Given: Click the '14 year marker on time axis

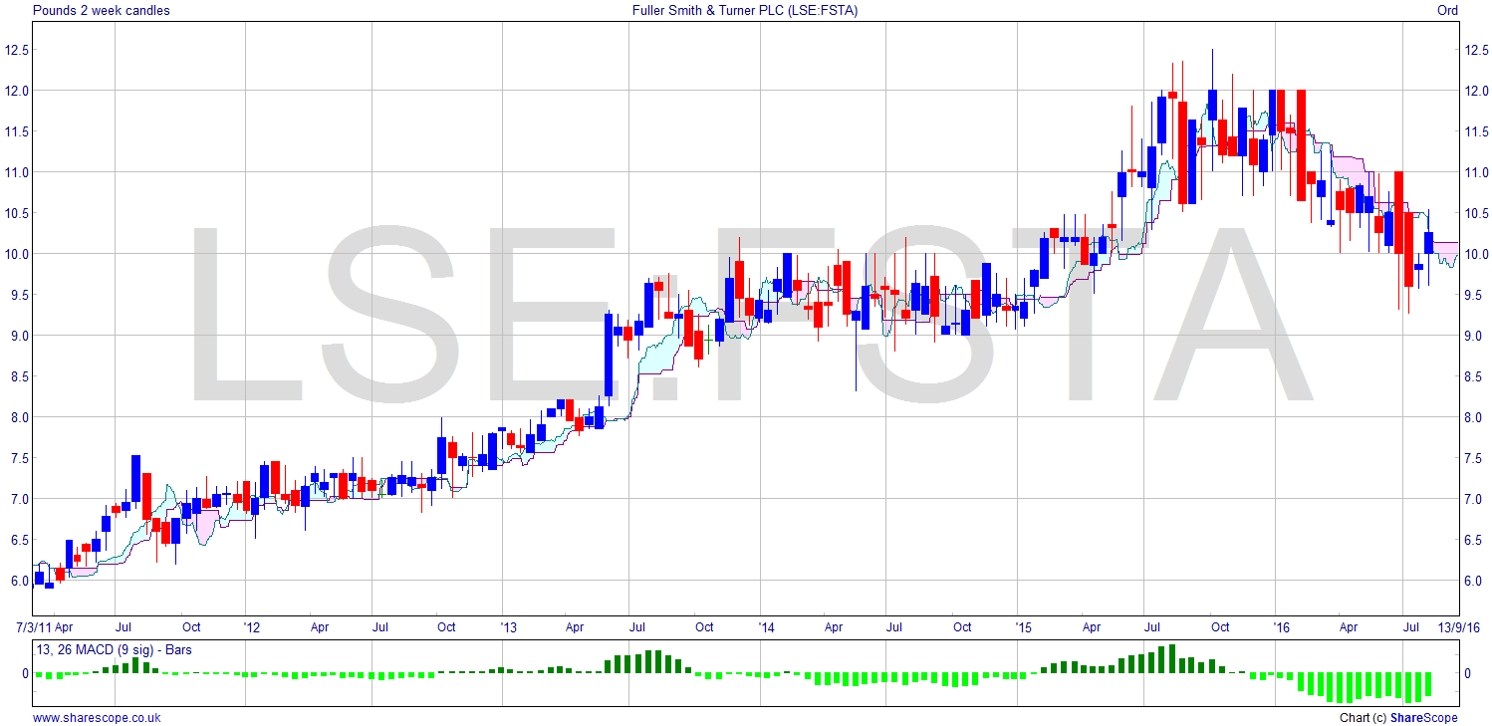Looking at the screenshot, I should click(x=765, y=627).
